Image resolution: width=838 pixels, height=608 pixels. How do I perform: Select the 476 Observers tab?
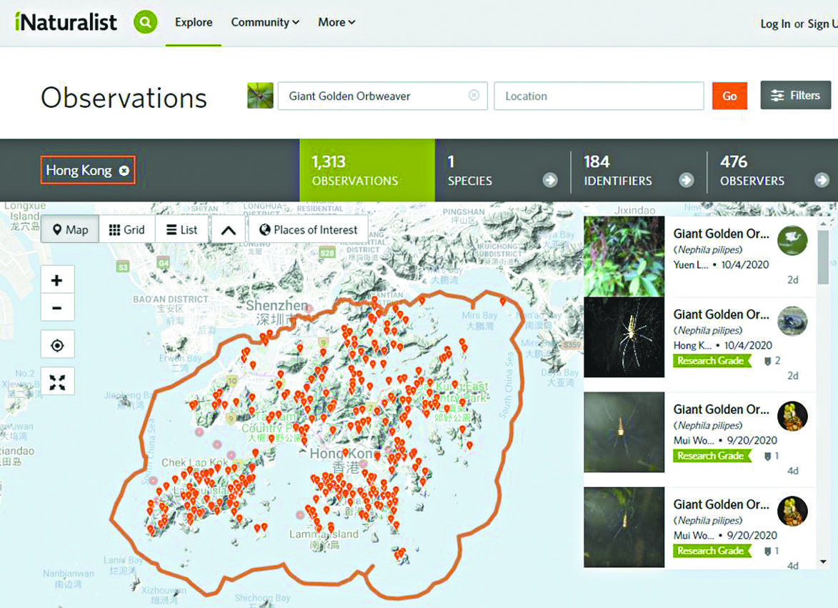tap(772, 171)
